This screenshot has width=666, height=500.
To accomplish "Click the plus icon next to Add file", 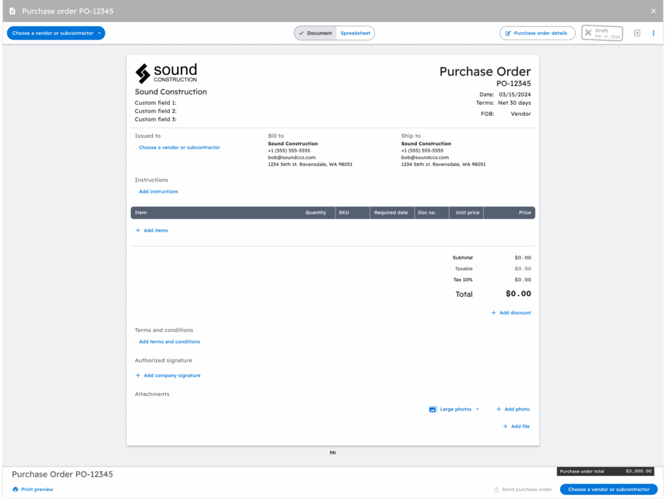I will click(x=505, y=426).
